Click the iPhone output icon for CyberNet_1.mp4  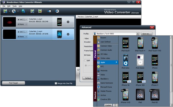coord(59,22)
